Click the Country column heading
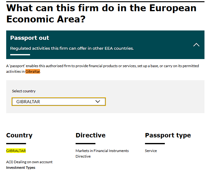The height and width of the screenshot is (175, 224). tap(19, 135)
